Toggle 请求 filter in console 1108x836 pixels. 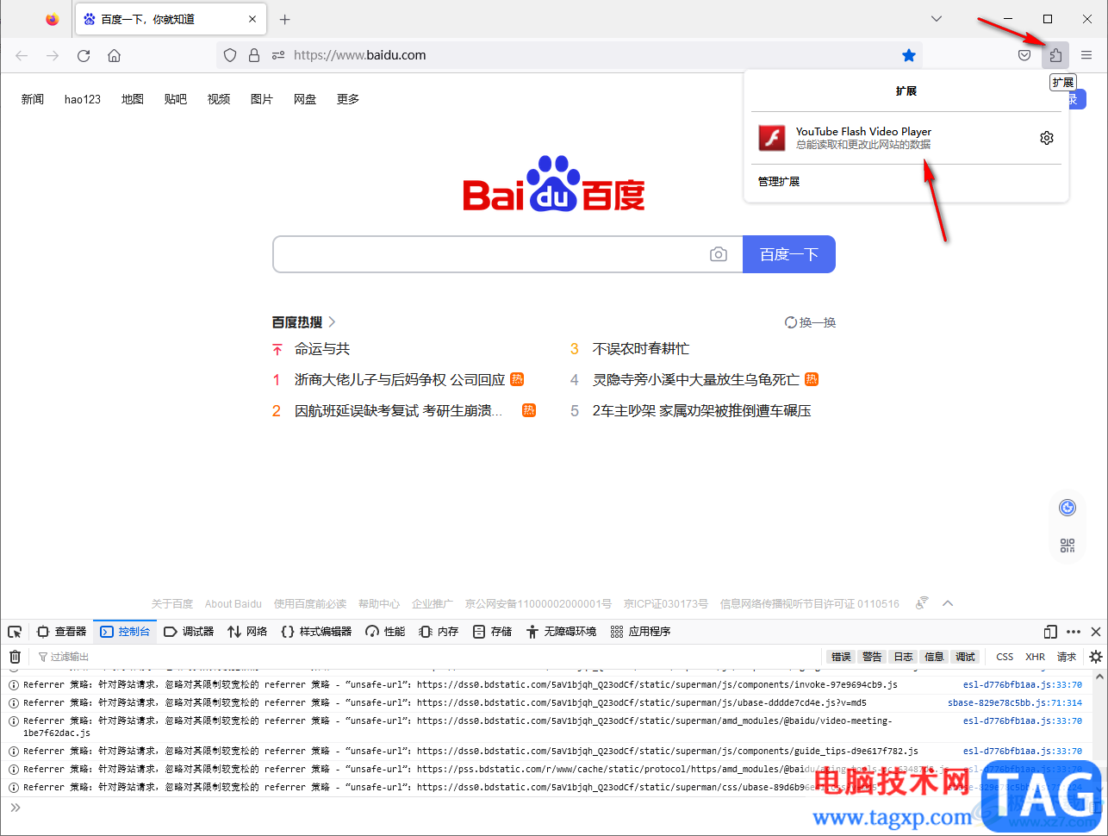(x=1067, y=657)
